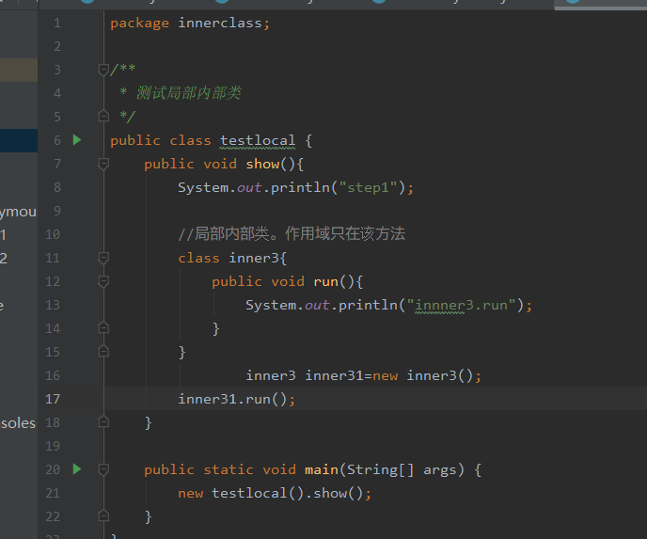
Task: Click line number 9 in gutter
Action: [x=57, y=211]
